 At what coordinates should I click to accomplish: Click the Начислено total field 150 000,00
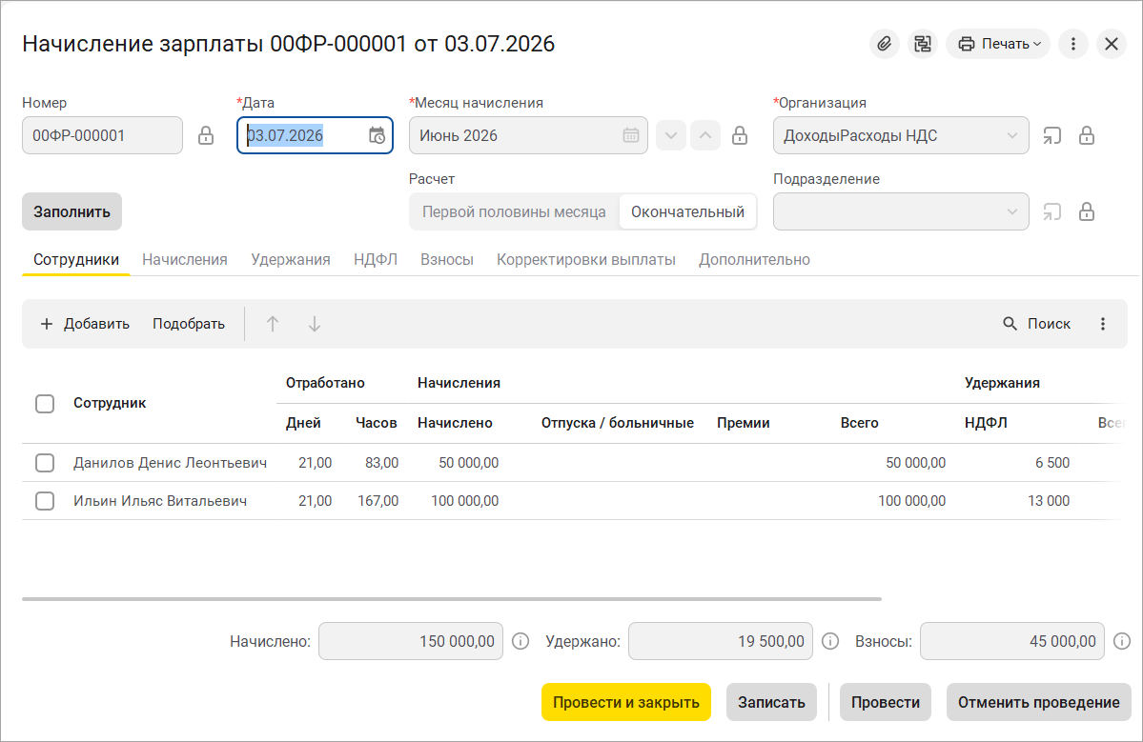(411, 642)
